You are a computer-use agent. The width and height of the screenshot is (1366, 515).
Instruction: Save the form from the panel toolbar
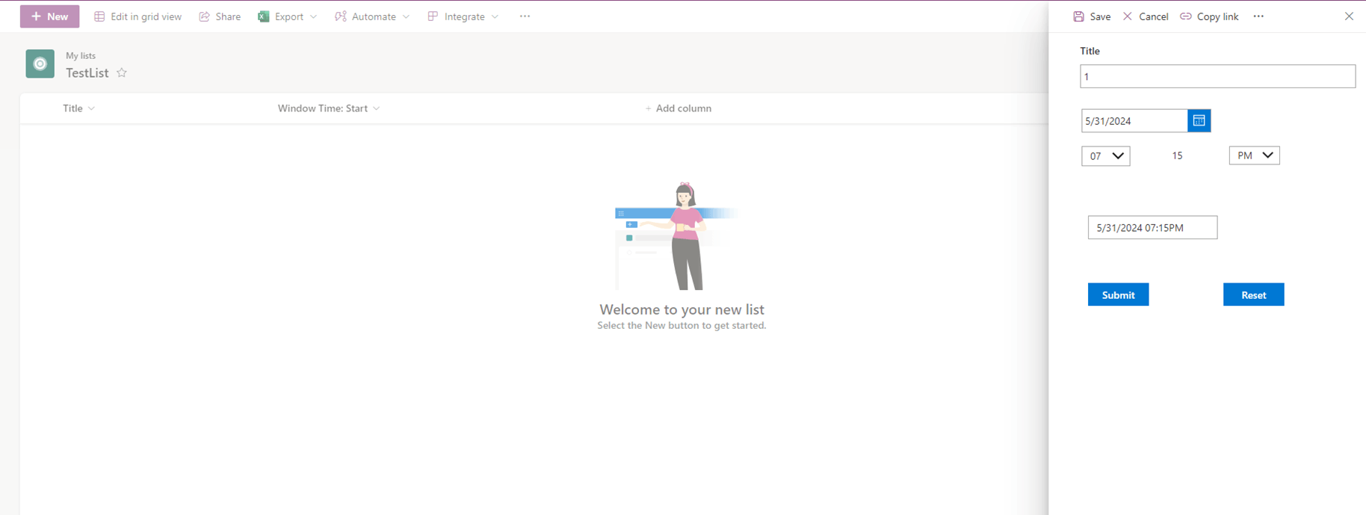coord(1092,16)
